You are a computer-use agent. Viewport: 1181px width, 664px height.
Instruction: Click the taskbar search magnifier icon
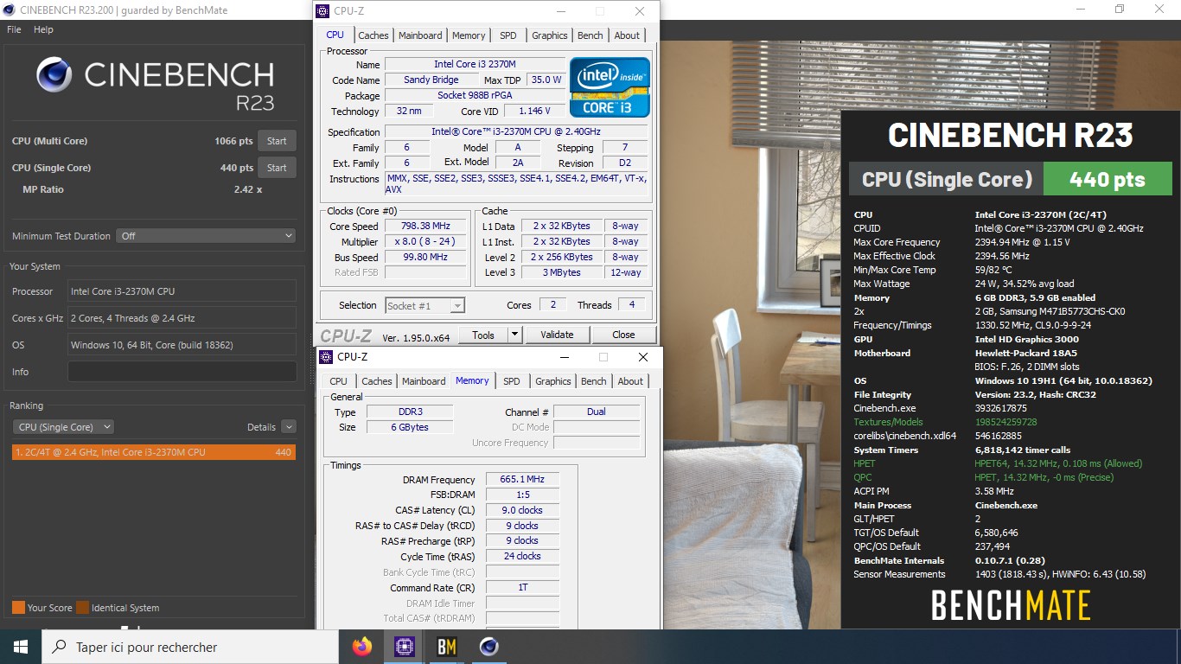coord(60,647)
